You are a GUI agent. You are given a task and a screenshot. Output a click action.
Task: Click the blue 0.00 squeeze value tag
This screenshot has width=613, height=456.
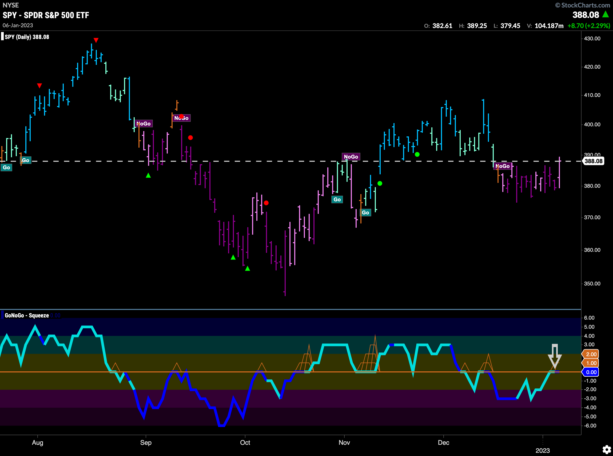[591, 372]
